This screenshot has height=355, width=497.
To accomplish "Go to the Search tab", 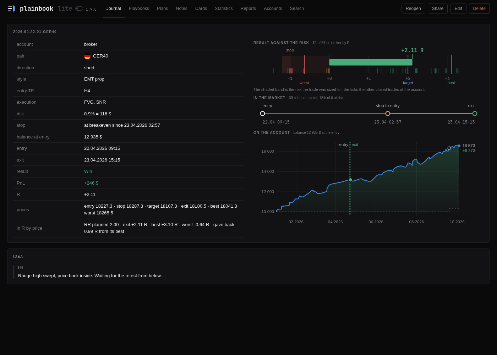I will point(297,9).
